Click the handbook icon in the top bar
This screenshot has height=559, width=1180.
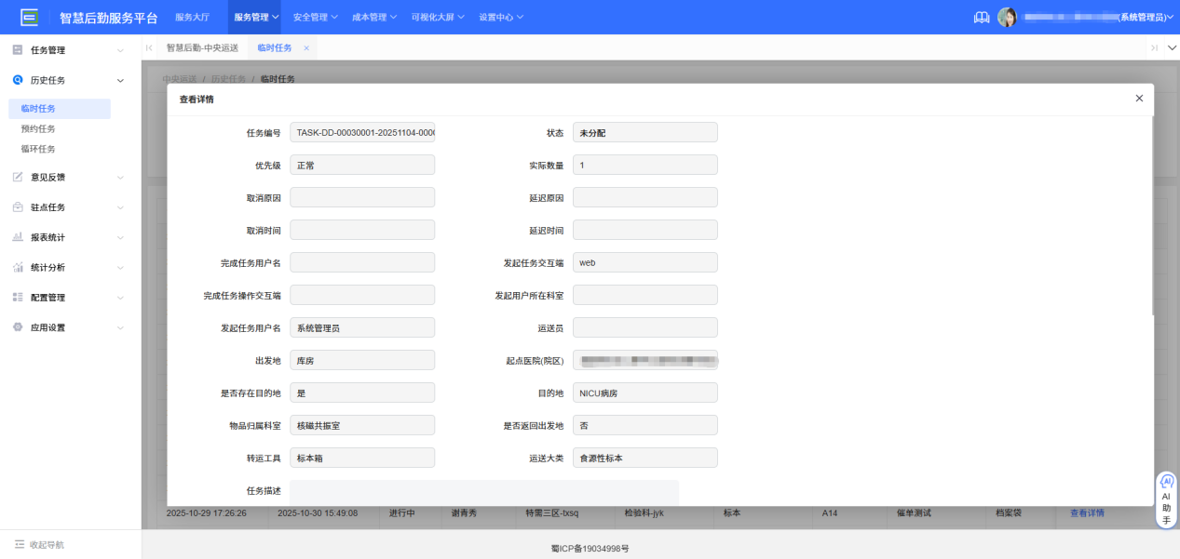[981, 17]
